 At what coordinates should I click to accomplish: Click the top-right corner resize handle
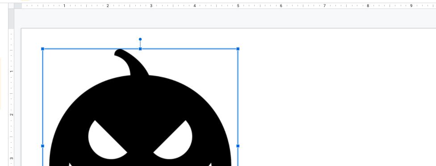238,49
